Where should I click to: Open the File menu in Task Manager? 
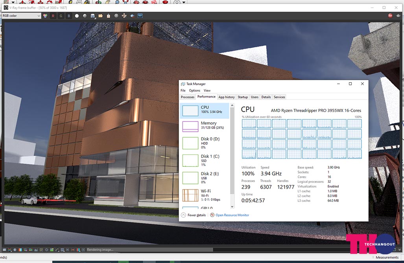point(183,90)
